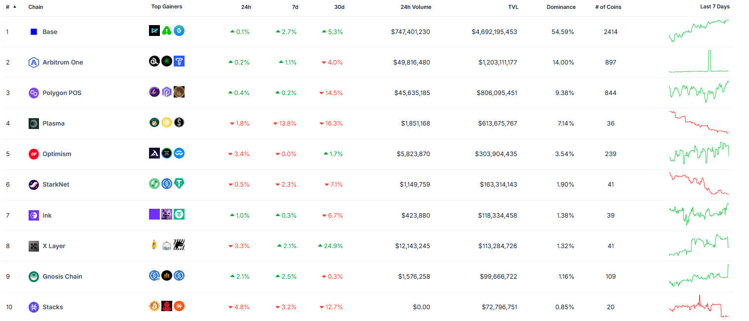Sort by the # rank column arrow
Viewport: 749px width, 321px height.
tap(14, 7)
